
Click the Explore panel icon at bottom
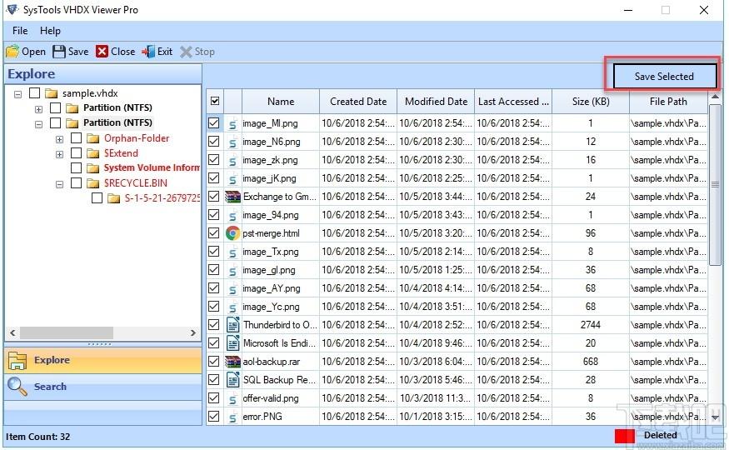pyautogui.click(x=17, y=360)
